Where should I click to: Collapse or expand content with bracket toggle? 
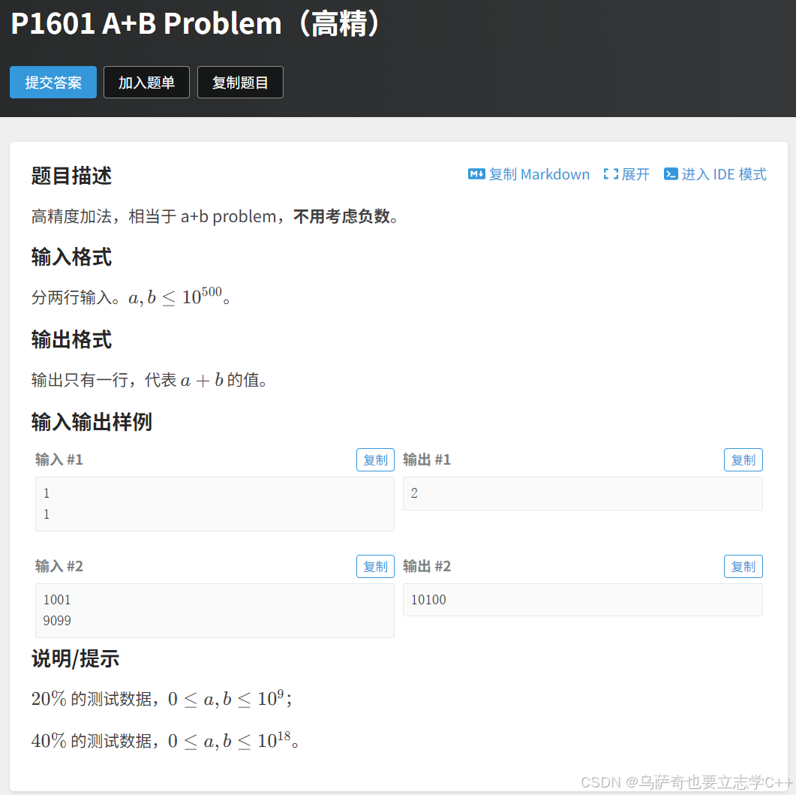tap(609, 173)
